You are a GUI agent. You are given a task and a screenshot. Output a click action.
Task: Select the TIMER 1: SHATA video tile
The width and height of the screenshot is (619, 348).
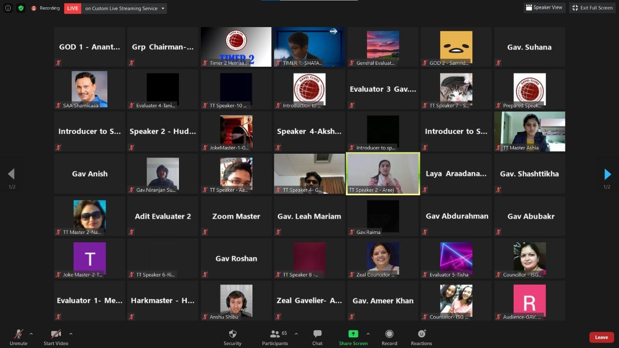(309, 47)
